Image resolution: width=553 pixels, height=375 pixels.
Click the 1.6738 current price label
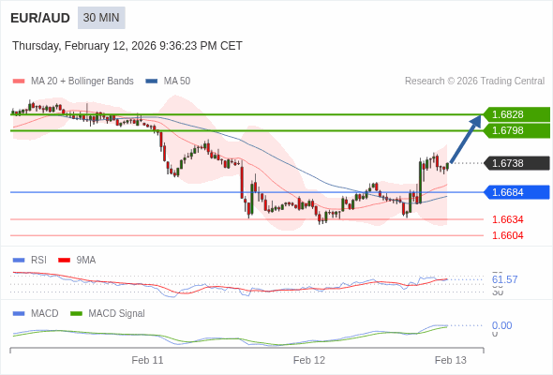click(516, 163)
